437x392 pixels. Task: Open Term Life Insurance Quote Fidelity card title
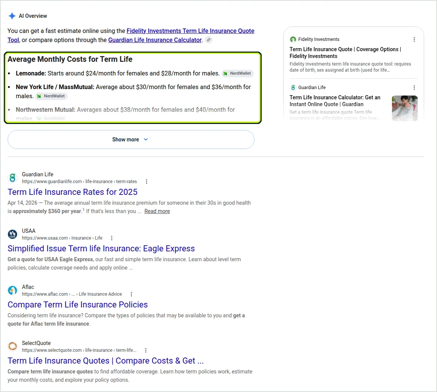click(345, 53)
